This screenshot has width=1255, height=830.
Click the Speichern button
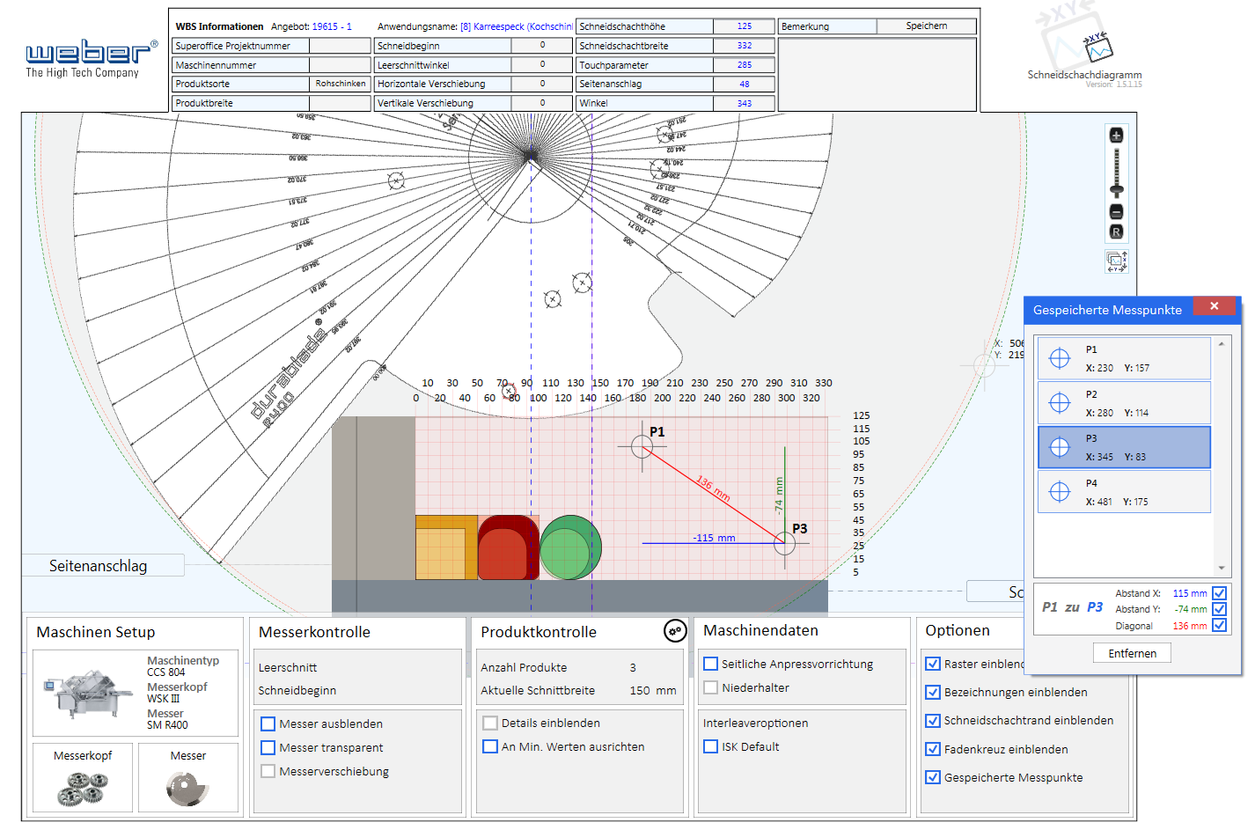pyautogui.click(x=927, y=26)
